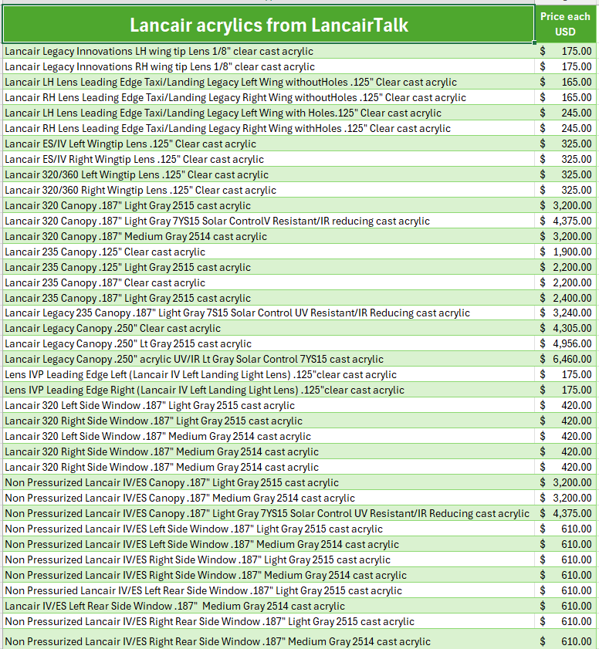Click RH Leading Edge Lens withHoles description
The width and height of the screenshot is (599, 649).
coord(228,129)
